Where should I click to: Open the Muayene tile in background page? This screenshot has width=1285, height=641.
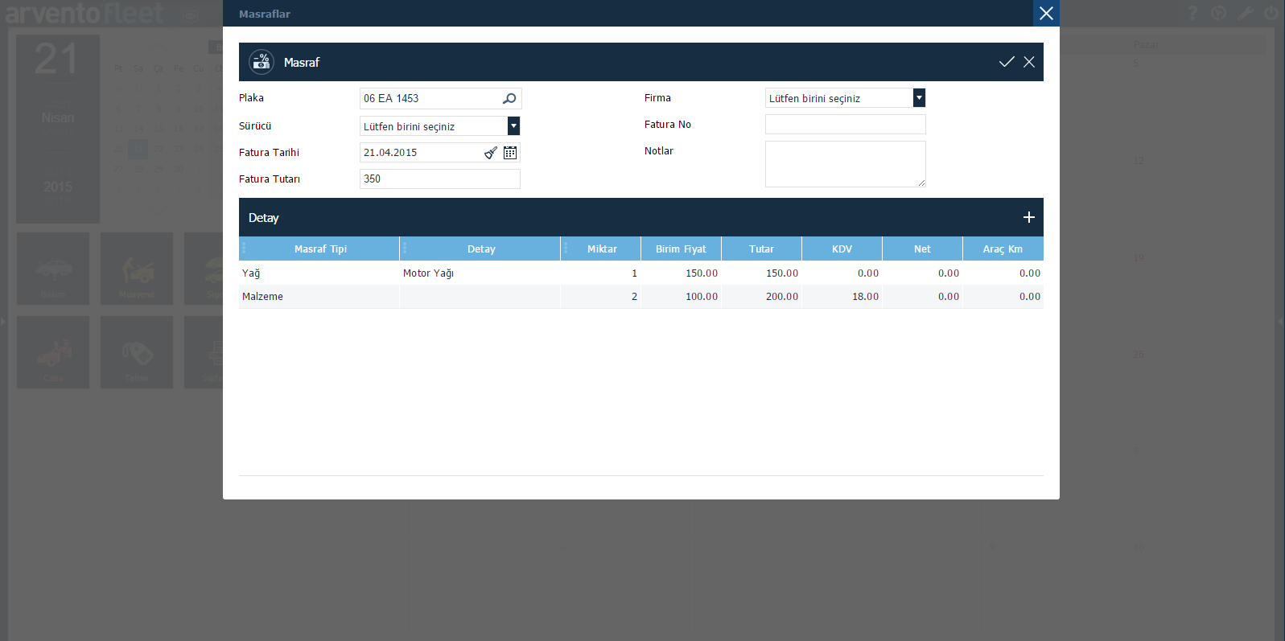click(137, 269)
